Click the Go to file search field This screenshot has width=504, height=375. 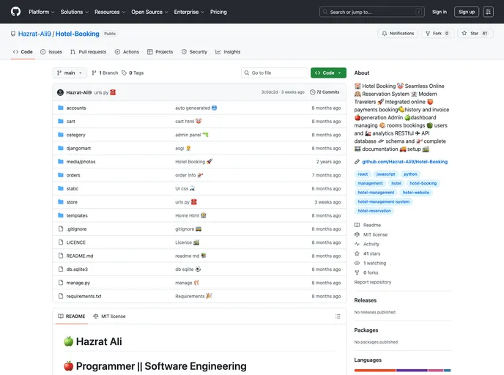pos(275,73)
